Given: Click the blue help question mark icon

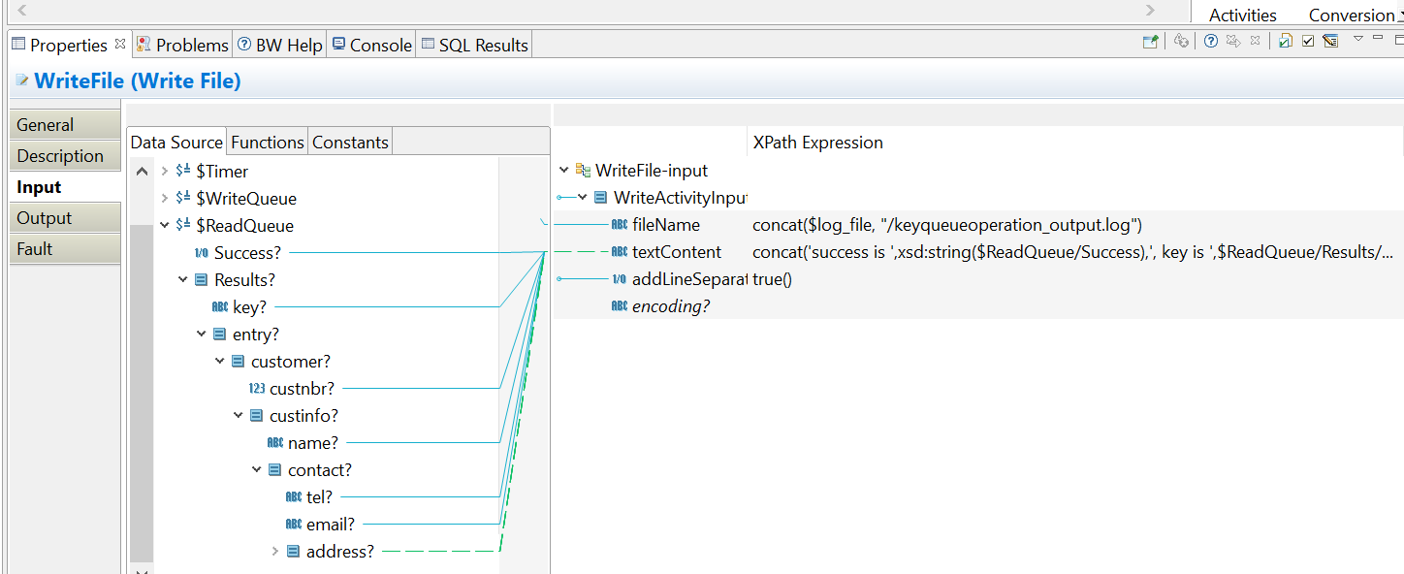Looking at the screenshot, I should (1211, 42).
